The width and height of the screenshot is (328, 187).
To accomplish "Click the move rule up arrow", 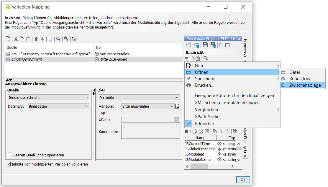I will (x=36, y=39).
